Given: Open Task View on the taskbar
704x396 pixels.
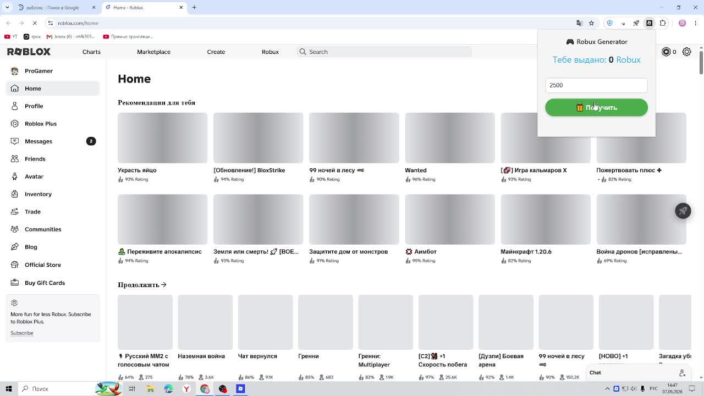Looking at the screenshot, I should tap(132, 389).
